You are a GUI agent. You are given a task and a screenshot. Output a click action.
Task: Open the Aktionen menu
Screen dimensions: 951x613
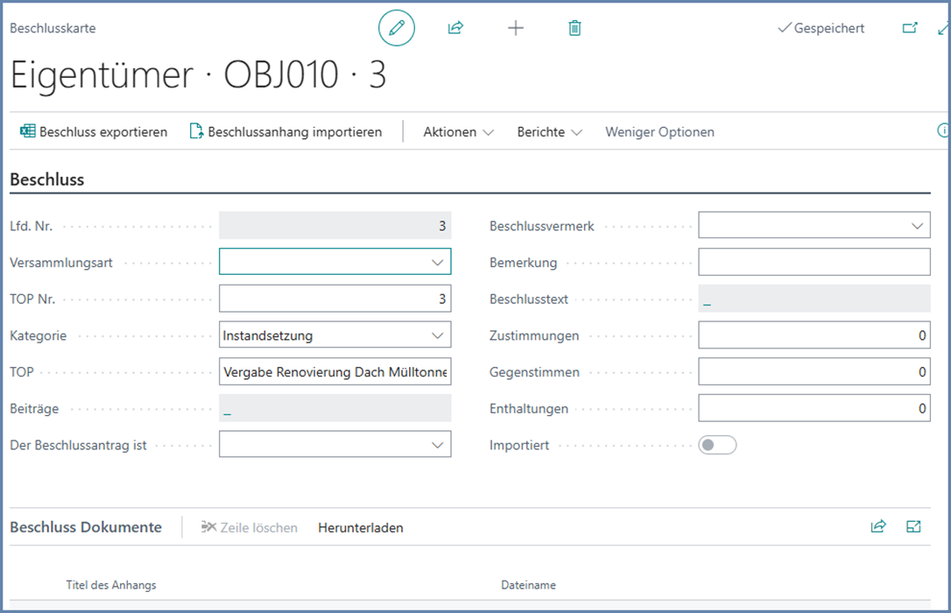[x=458, y=132]
